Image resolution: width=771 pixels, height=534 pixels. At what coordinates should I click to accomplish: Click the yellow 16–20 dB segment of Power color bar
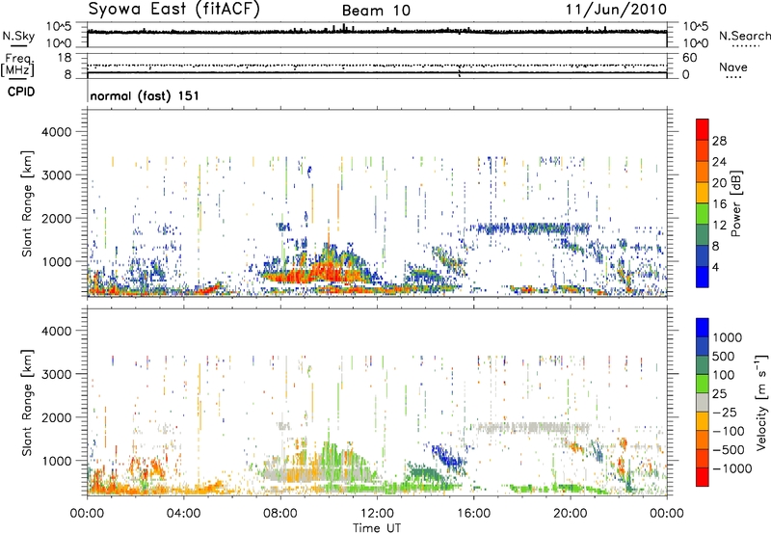[703, 192]
